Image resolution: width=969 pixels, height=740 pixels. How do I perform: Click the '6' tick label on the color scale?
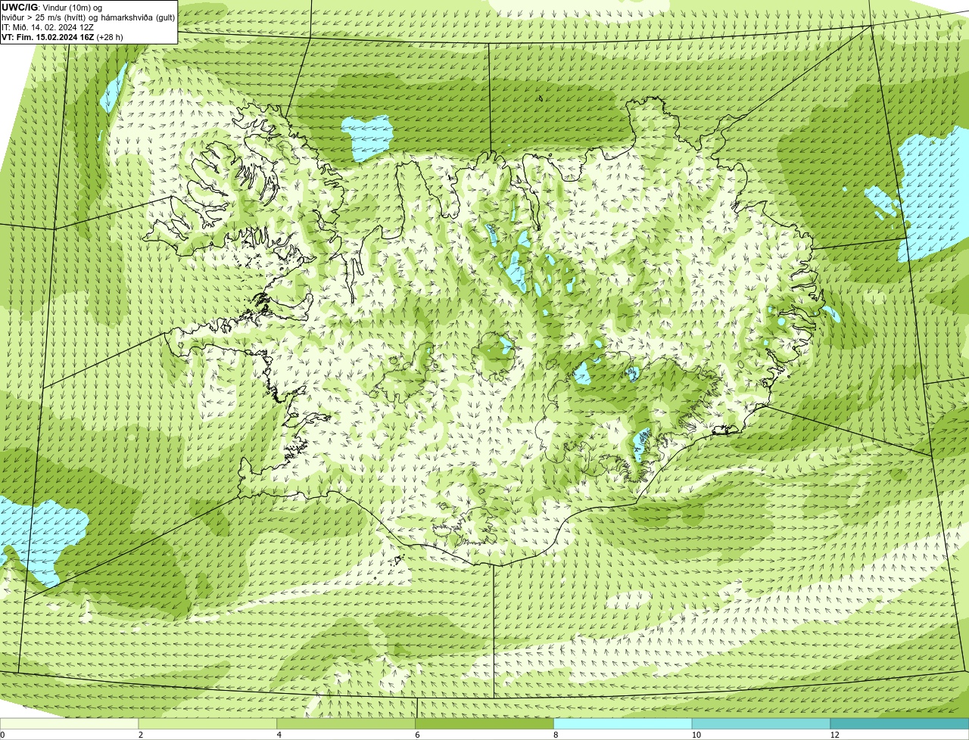(x=417, y=735)
